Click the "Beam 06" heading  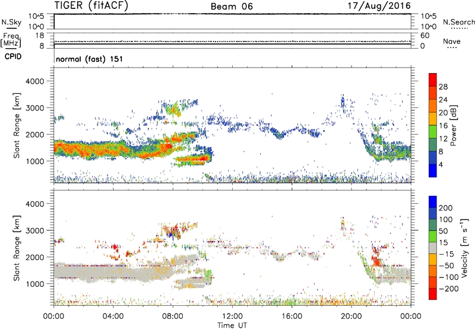click(232, 7)
